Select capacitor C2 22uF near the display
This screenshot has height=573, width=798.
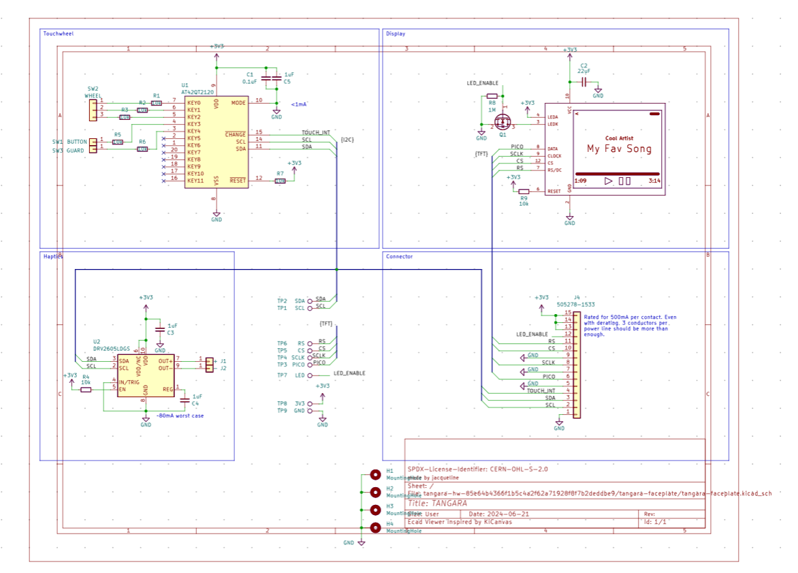pos(584,82)
